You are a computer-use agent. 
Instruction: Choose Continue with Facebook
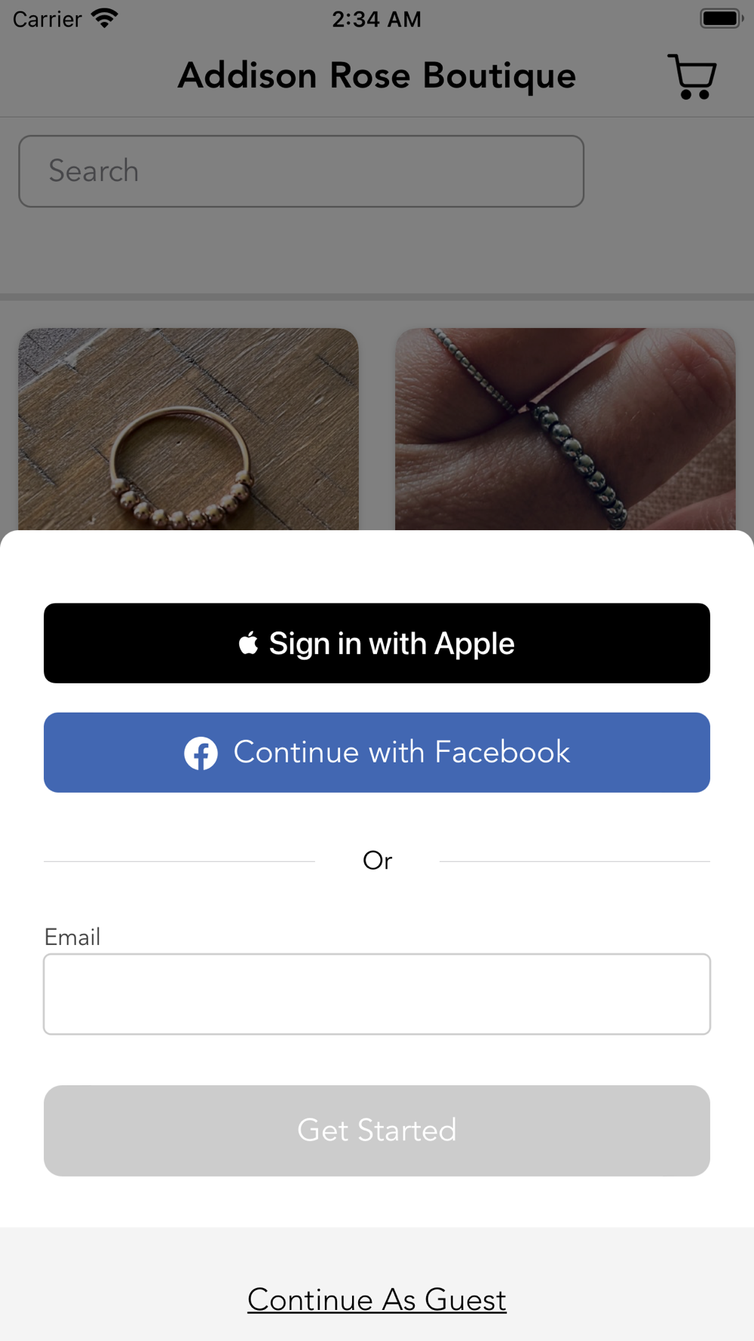377,753
